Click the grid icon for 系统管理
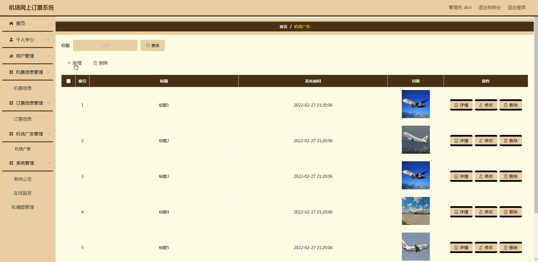This screenshot has height=262, width=538. [11, 163]
